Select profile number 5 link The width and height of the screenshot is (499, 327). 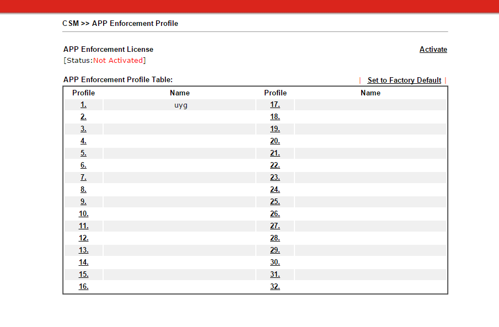click(x=83, y=153)
